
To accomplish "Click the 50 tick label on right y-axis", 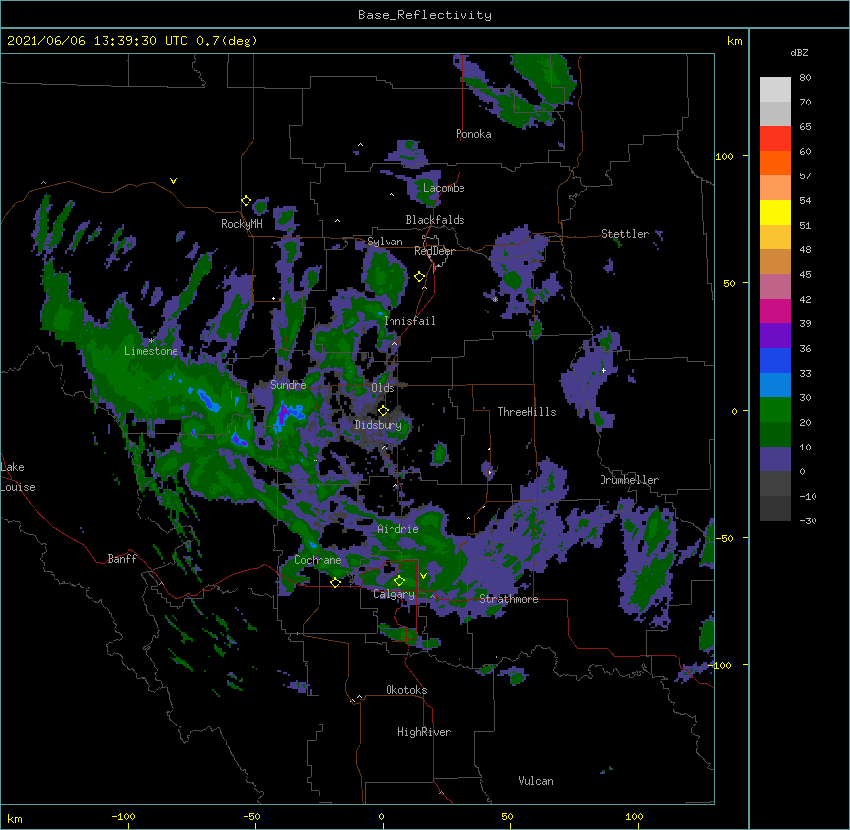I will pos(729,283).
